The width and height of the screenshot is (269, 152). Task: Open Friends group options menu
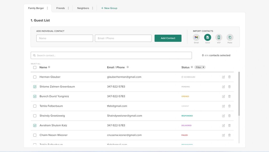tap(68, 8)
